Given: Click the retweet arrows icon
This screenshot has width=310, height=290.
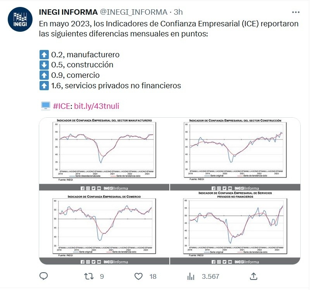Looking at the screenshot, I should [89, 276].
